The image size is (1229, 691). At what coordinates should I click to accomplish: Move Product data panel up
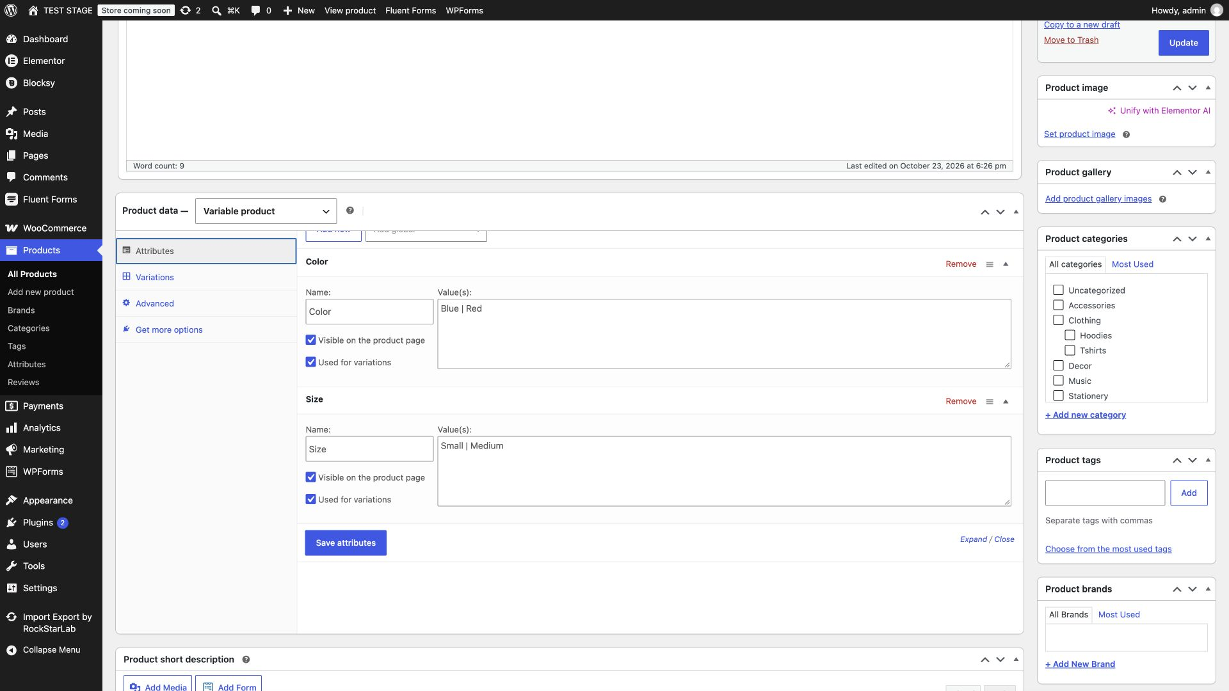(985, 212)
